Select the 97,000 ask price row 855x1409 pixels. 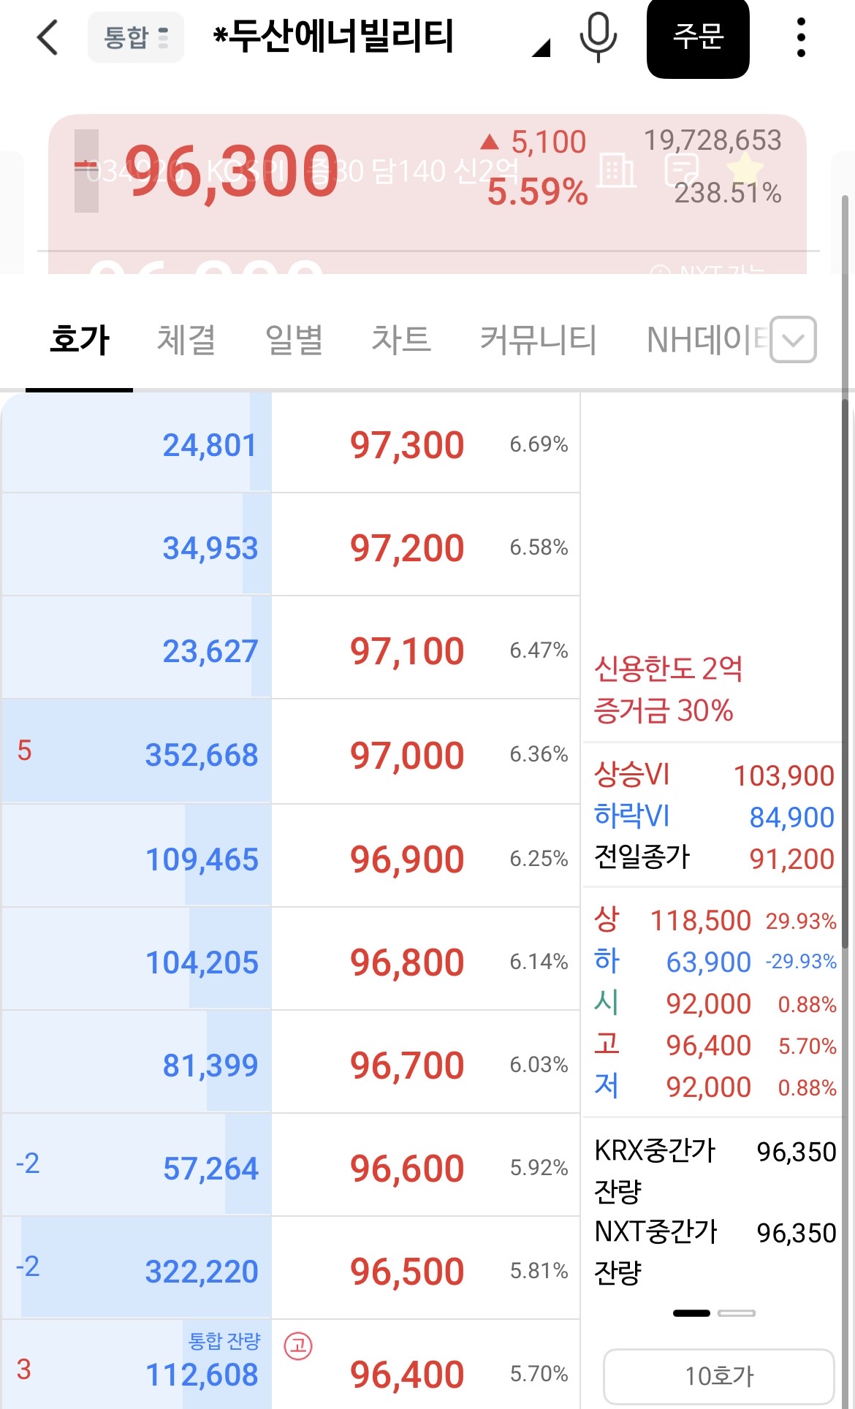(x=291, y=752)
